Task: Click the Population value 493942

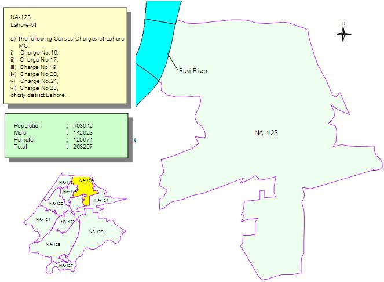Action: coord(83,126)
